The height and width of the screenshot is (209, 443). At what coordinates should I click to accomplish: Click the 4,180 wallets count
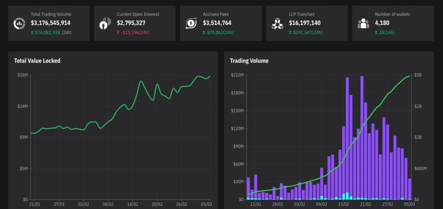point(382,23)
